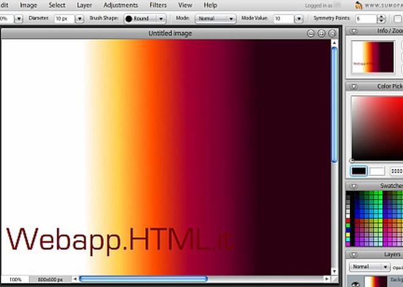Image resolution: width=403 pixels, height=287 pixels.
Task: Open the View menu
Action: 185,5
